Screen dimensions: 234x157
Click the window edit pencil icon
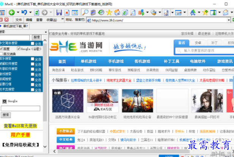tap(178, 12)
